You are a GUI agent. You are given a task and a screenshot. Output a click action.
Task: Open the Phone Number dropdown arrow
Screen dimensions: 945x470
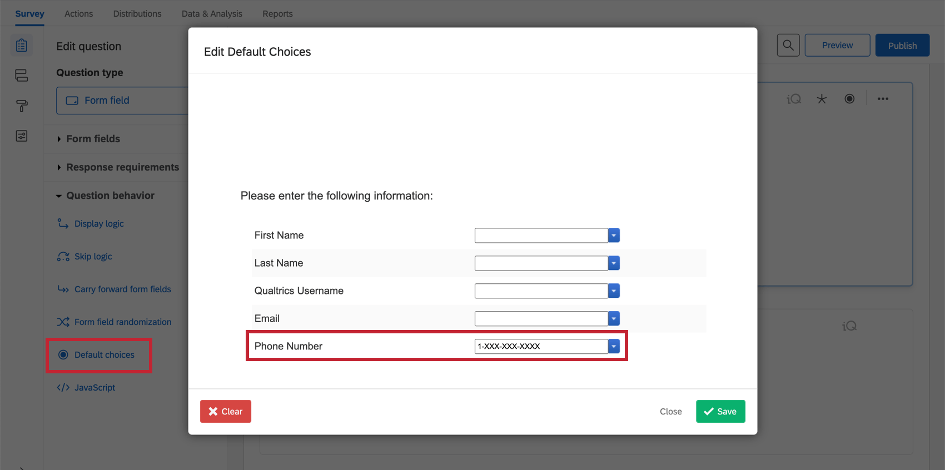(x=614, y=347)
